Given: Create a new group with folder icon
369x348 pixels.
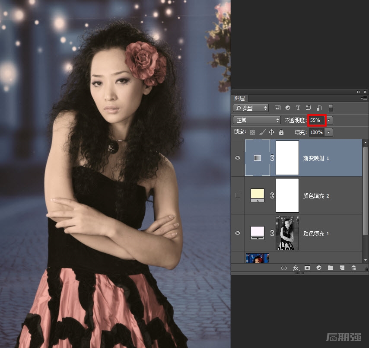Looking at the screenshot, I should [x=331, y=268].
